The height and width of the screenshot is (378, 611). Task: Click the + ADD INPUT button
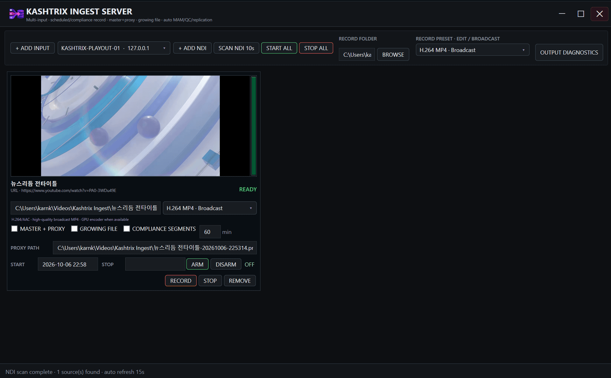pyautogui.click(x=32, y=48)
